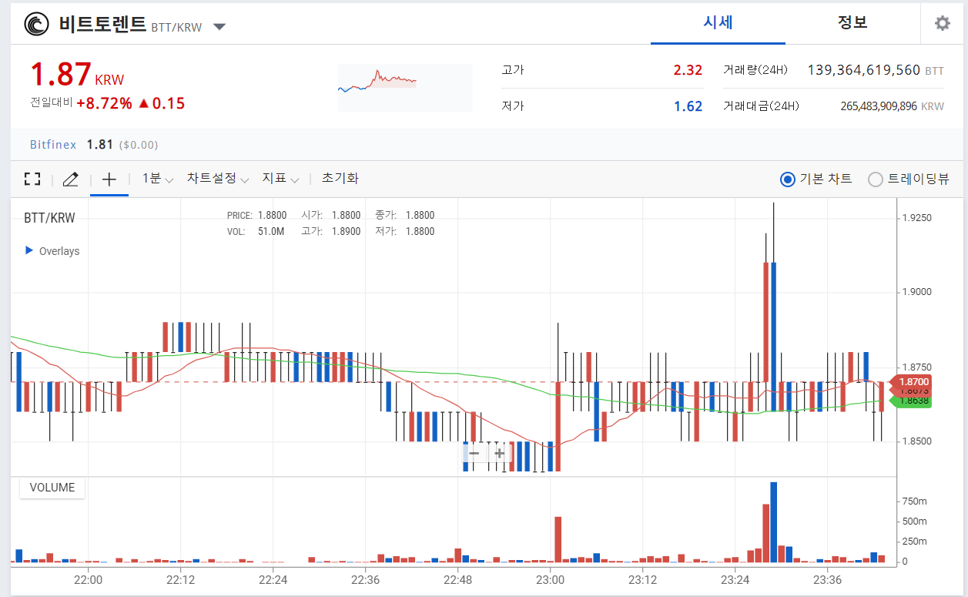Click the mini price sparkline thumbnail
This screenshot has width=968, height=597.
coord(405,87)
